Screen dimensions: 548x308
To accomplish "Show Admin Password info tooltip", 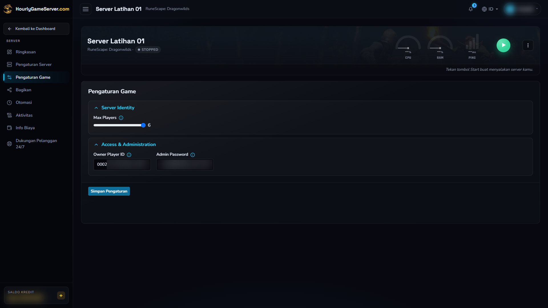I will [x=193, y=155].
